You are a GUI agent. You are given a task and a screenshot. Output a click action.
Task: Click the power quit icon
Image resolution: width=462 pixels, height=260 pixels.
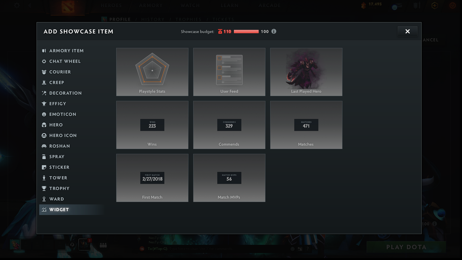coord(452,5)
